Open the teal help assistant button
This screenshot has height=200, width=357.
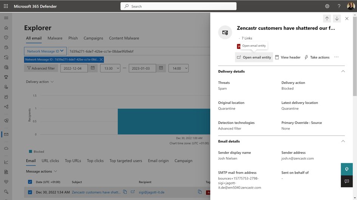347,169
